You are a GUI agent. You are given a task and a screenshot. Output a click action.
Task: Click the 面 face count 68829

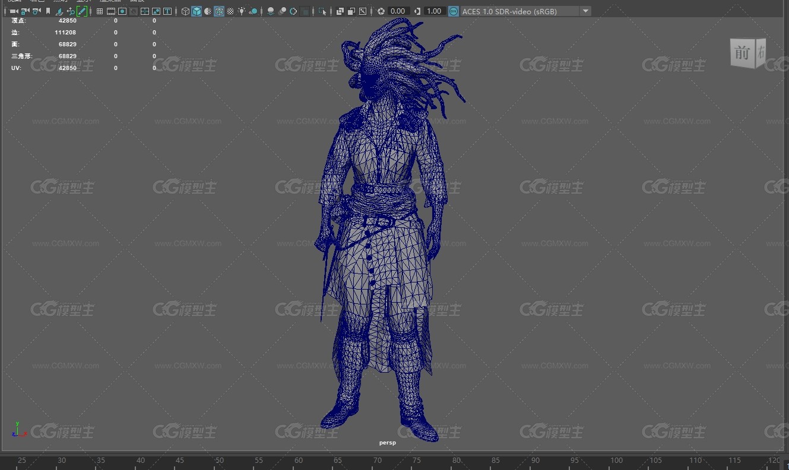(x=68, y=45)
